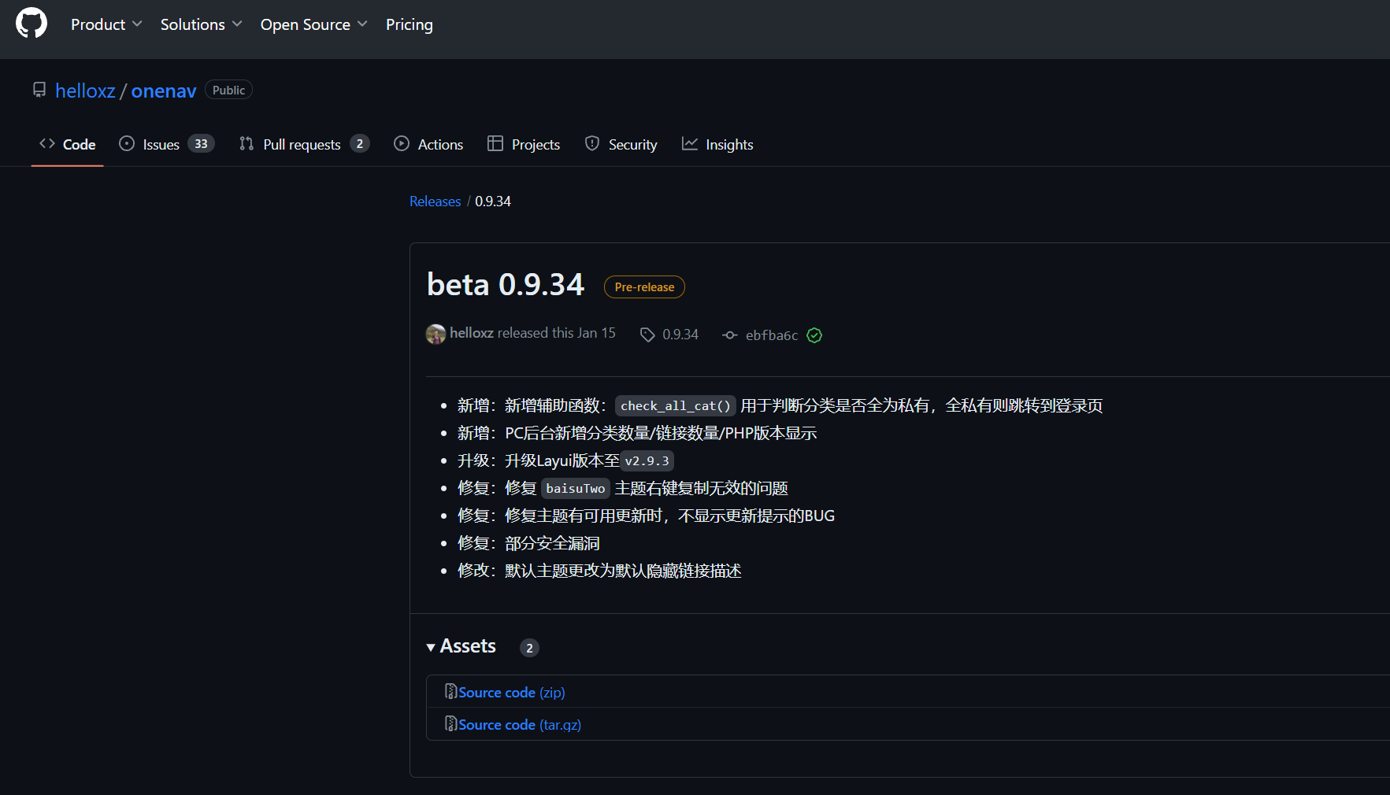Open the helloxz owner profile link

(x=85, y=91)
